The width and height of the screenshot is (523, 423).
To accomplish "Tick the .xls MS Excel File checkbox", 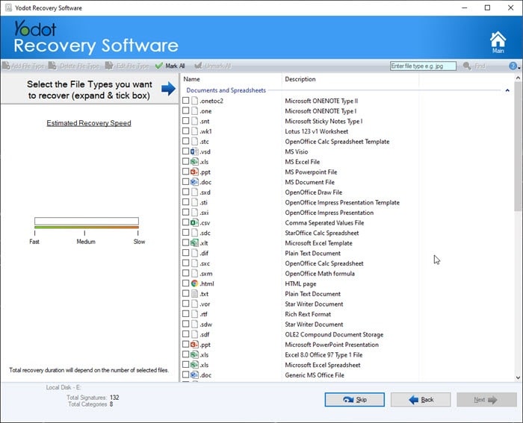I will [186, 162].
